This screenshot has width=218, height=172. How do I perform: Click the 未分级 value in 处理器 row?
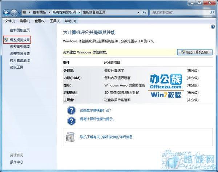193,71
